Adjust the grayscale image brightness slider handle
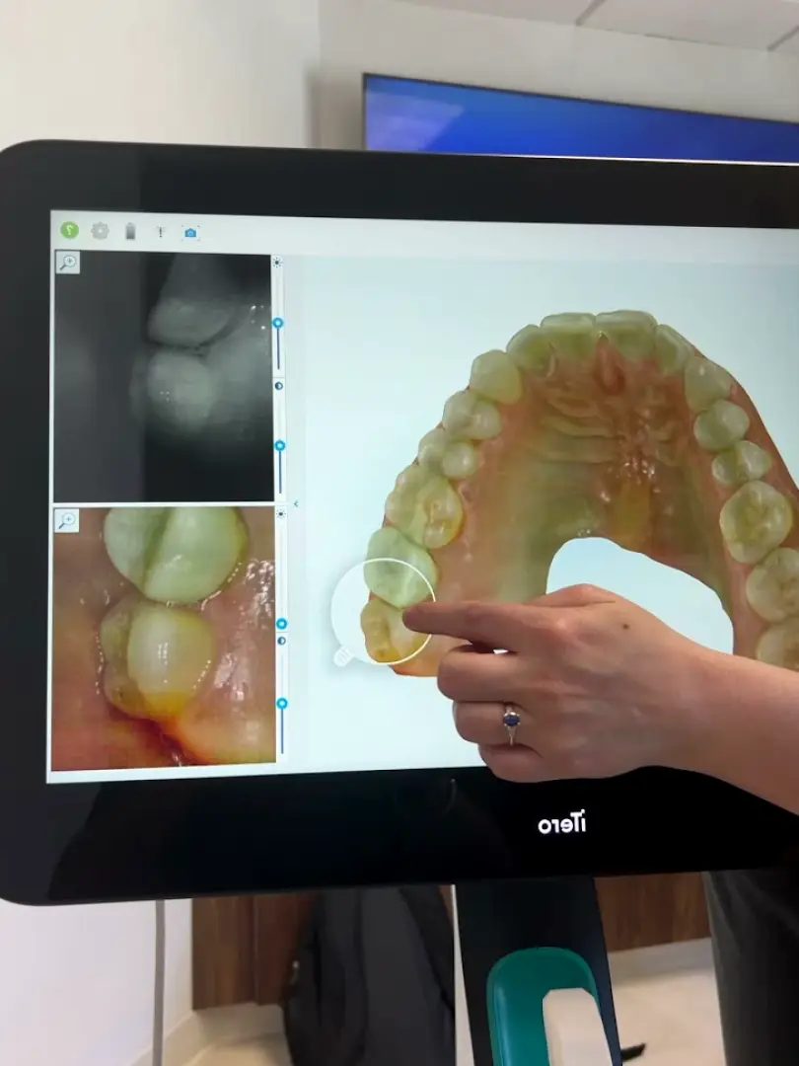Screen dimensions: 799x1066 coord(278,323)
